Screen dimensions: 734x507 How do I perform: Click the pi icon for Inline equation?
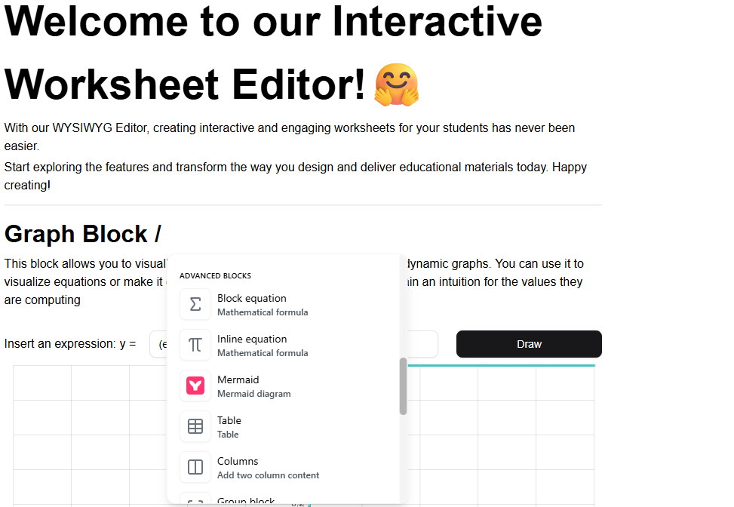pyautogui.click(x=195, y=346)
